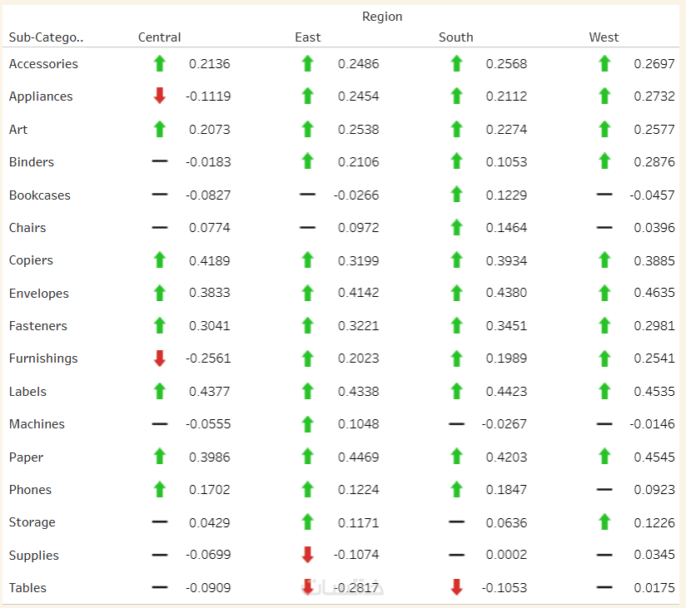Click the Region title above the columns

coord(382,17)
